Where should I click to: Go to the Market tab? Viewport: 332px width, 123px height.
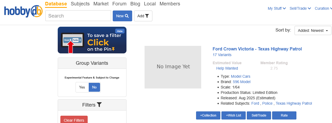pyautogui.click(x=101, y=4)
